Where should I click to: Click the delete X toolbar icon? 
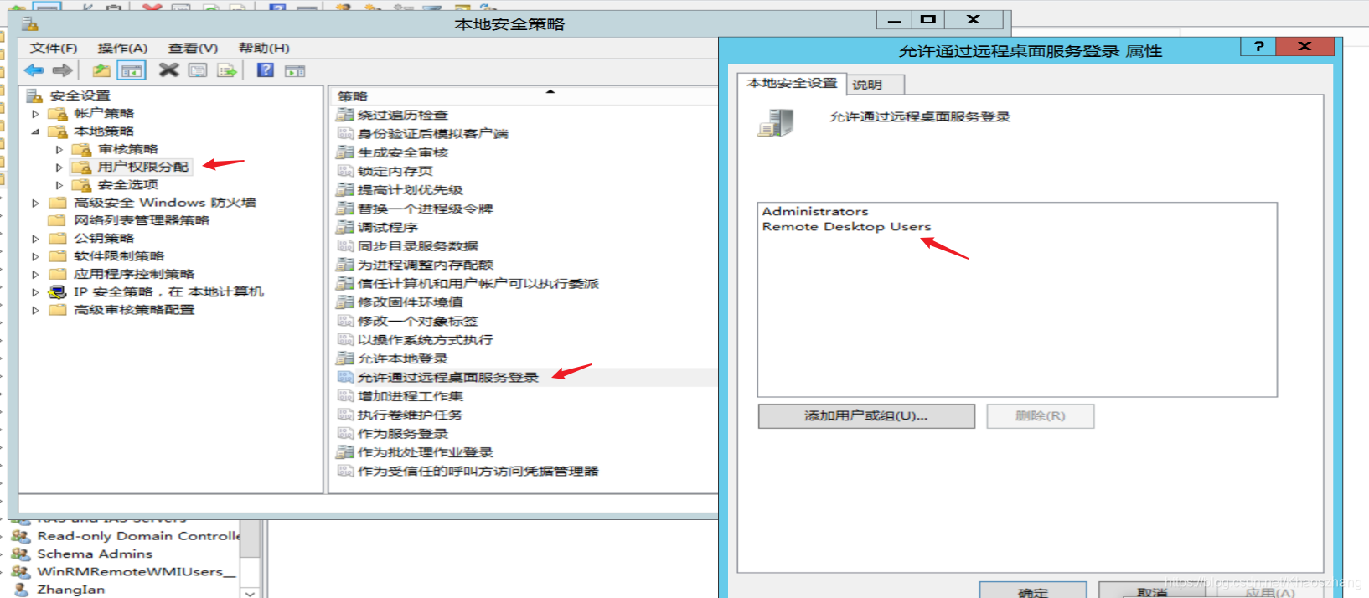169,70
